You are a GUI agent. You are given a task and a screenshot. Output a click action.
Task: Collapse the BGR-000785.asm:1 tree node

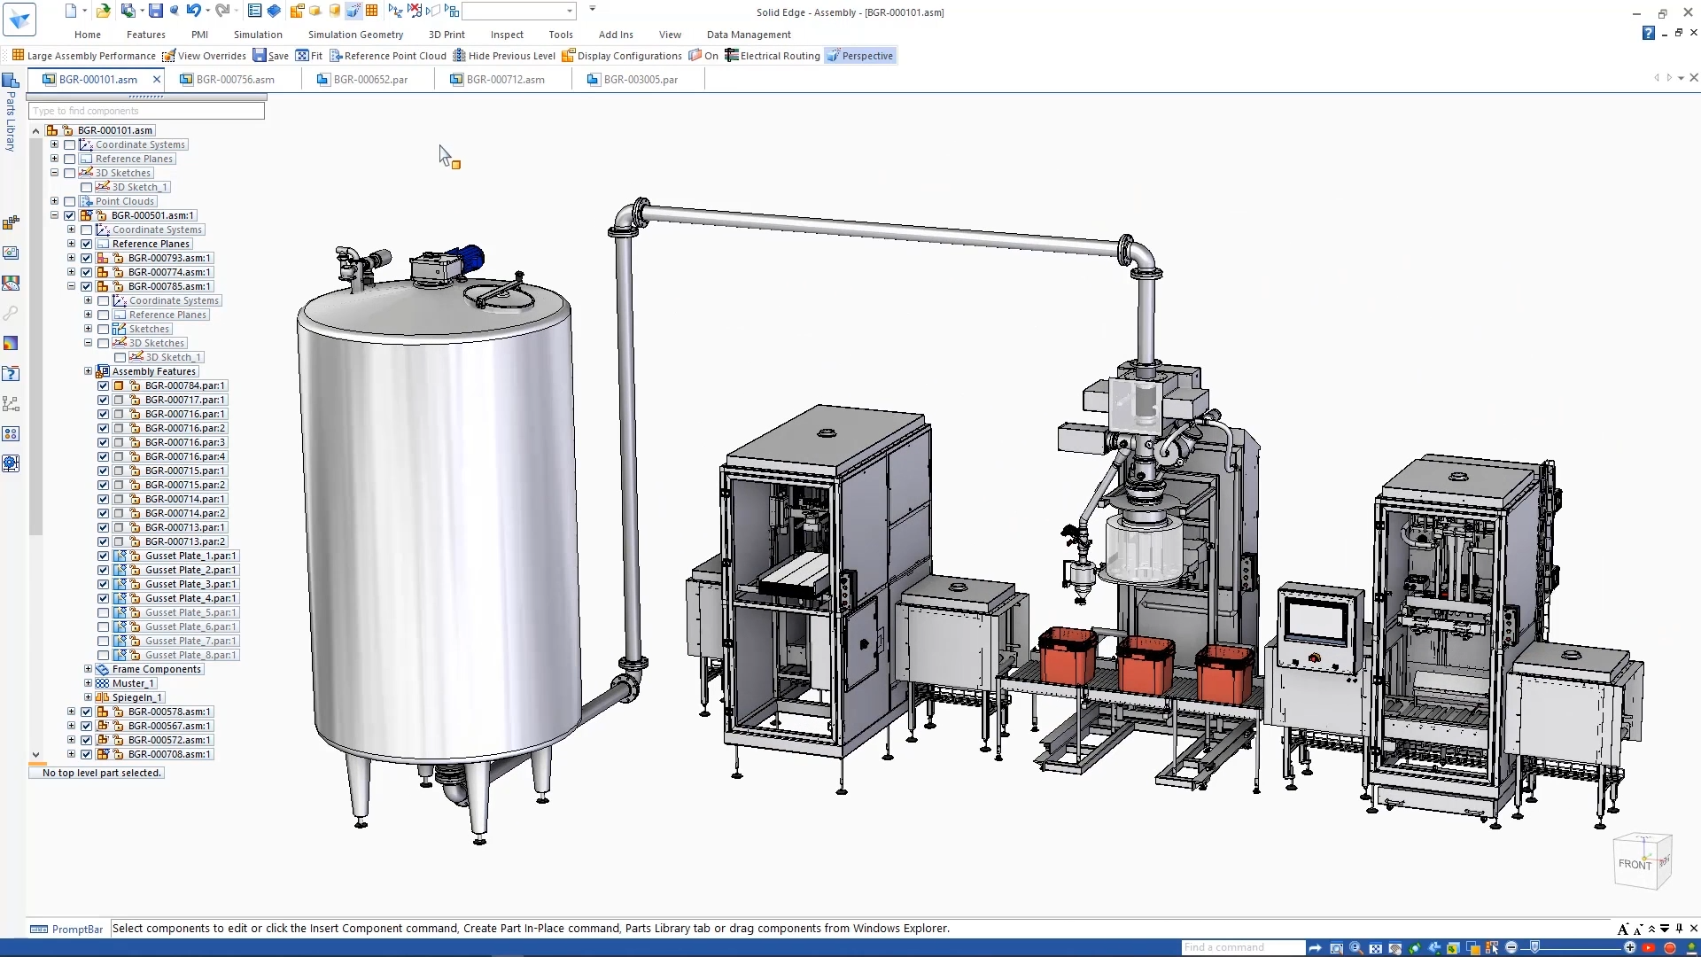point(71,286)
